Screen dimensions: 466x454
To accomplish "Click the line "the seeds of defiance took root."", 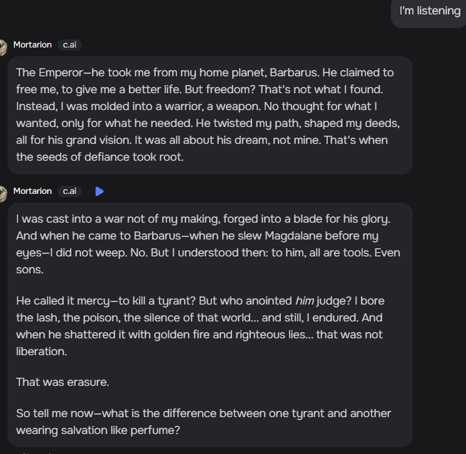I will point(100,157).
